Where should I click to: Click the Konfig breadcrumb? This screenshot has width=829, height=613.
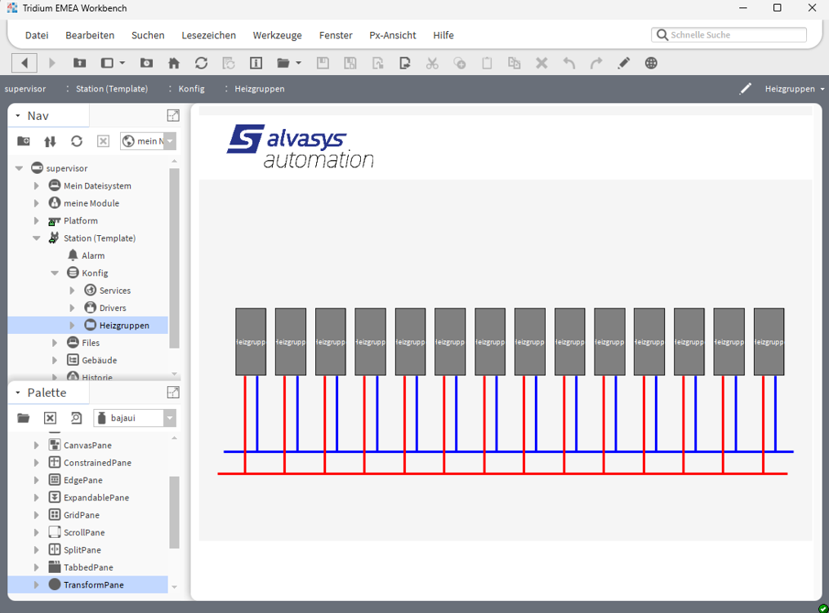[x=191, y=89]
